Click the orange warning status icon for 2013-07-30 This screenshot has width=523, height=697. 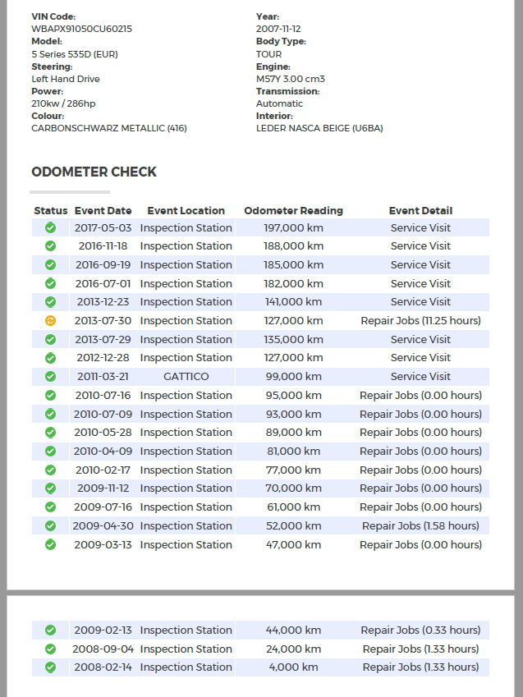50,321
